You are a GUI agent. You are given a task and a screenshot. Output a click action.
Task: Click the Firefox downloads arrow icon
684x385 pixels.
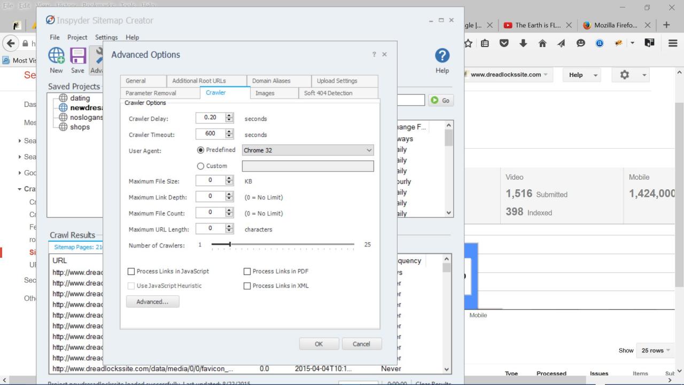click(523, 44)
